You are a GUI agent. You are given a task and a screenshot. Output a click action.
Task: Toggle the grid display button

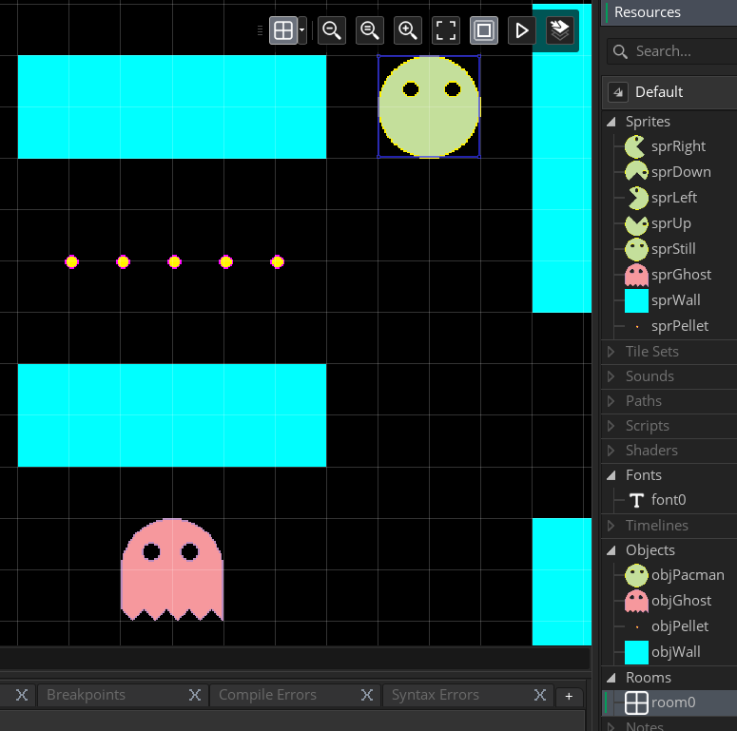[x=283, y=30]
